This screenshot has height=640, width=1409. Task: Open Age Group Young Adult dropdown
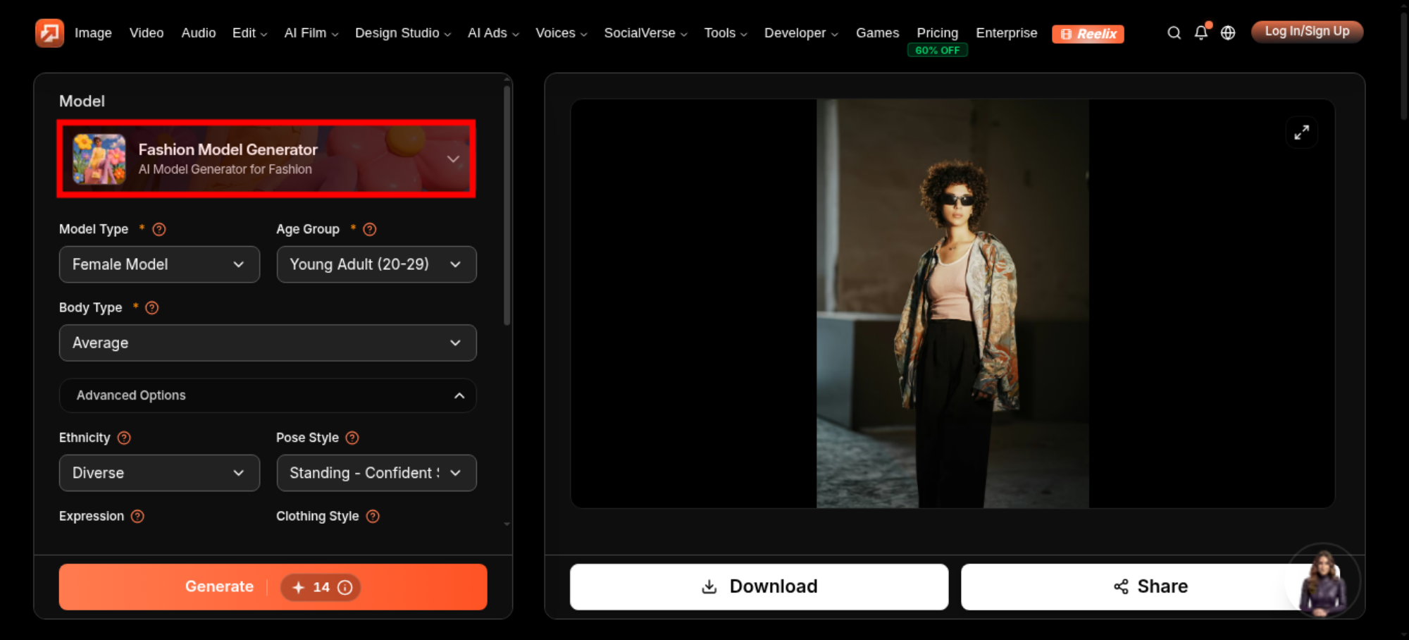[376, 264]
